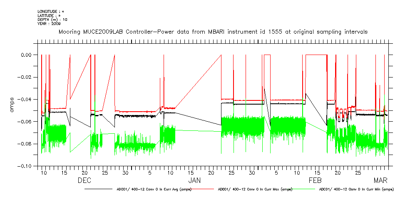
Task: Click the DEC month label on x-axis
Action: 84,180
